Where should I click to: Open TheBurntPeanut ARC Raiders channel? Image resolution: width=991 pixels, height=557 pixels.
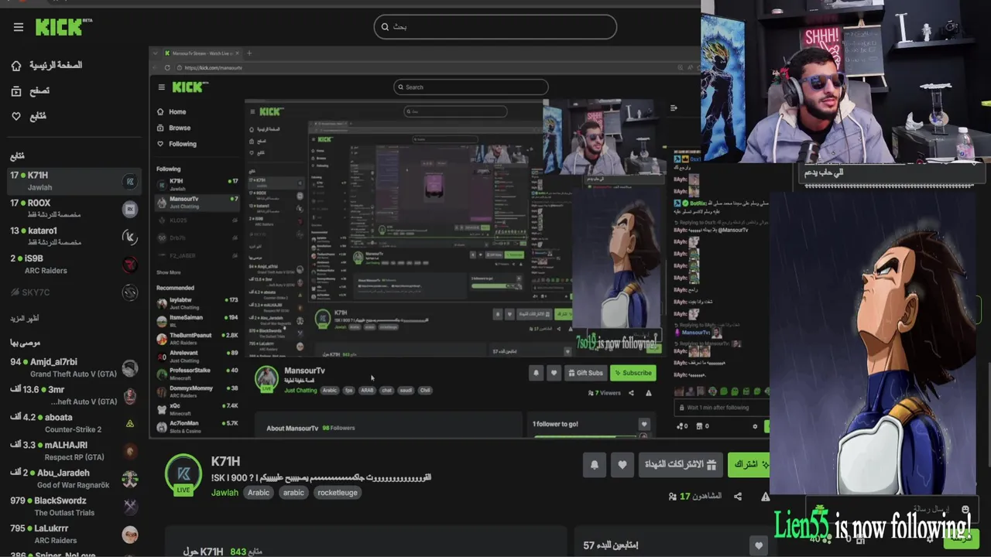(197, 338)
